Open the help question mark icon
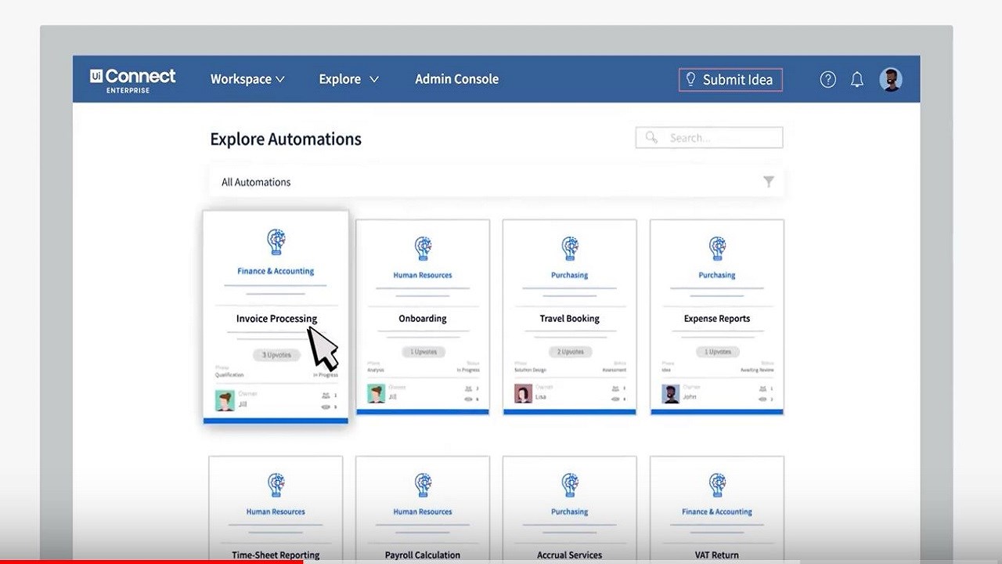The width and height of the screenshot is (1002, 564). click(827, 79)
